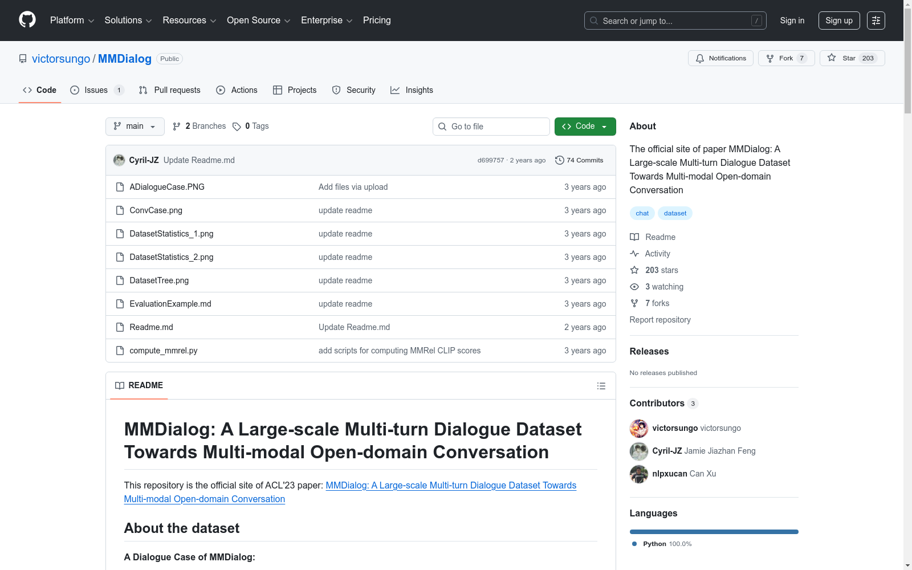Click the Notifications button
Viewport: 912px width, 570px height.
[x=721, y=58]
